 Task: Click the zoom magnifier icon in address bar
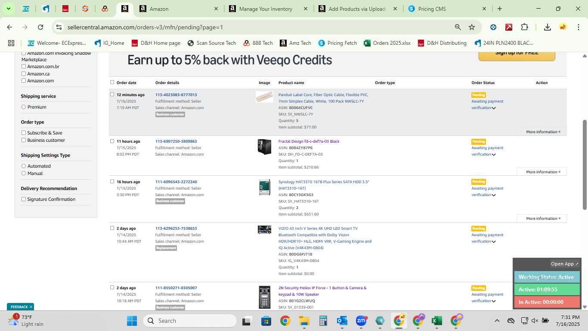pos(458,27)
